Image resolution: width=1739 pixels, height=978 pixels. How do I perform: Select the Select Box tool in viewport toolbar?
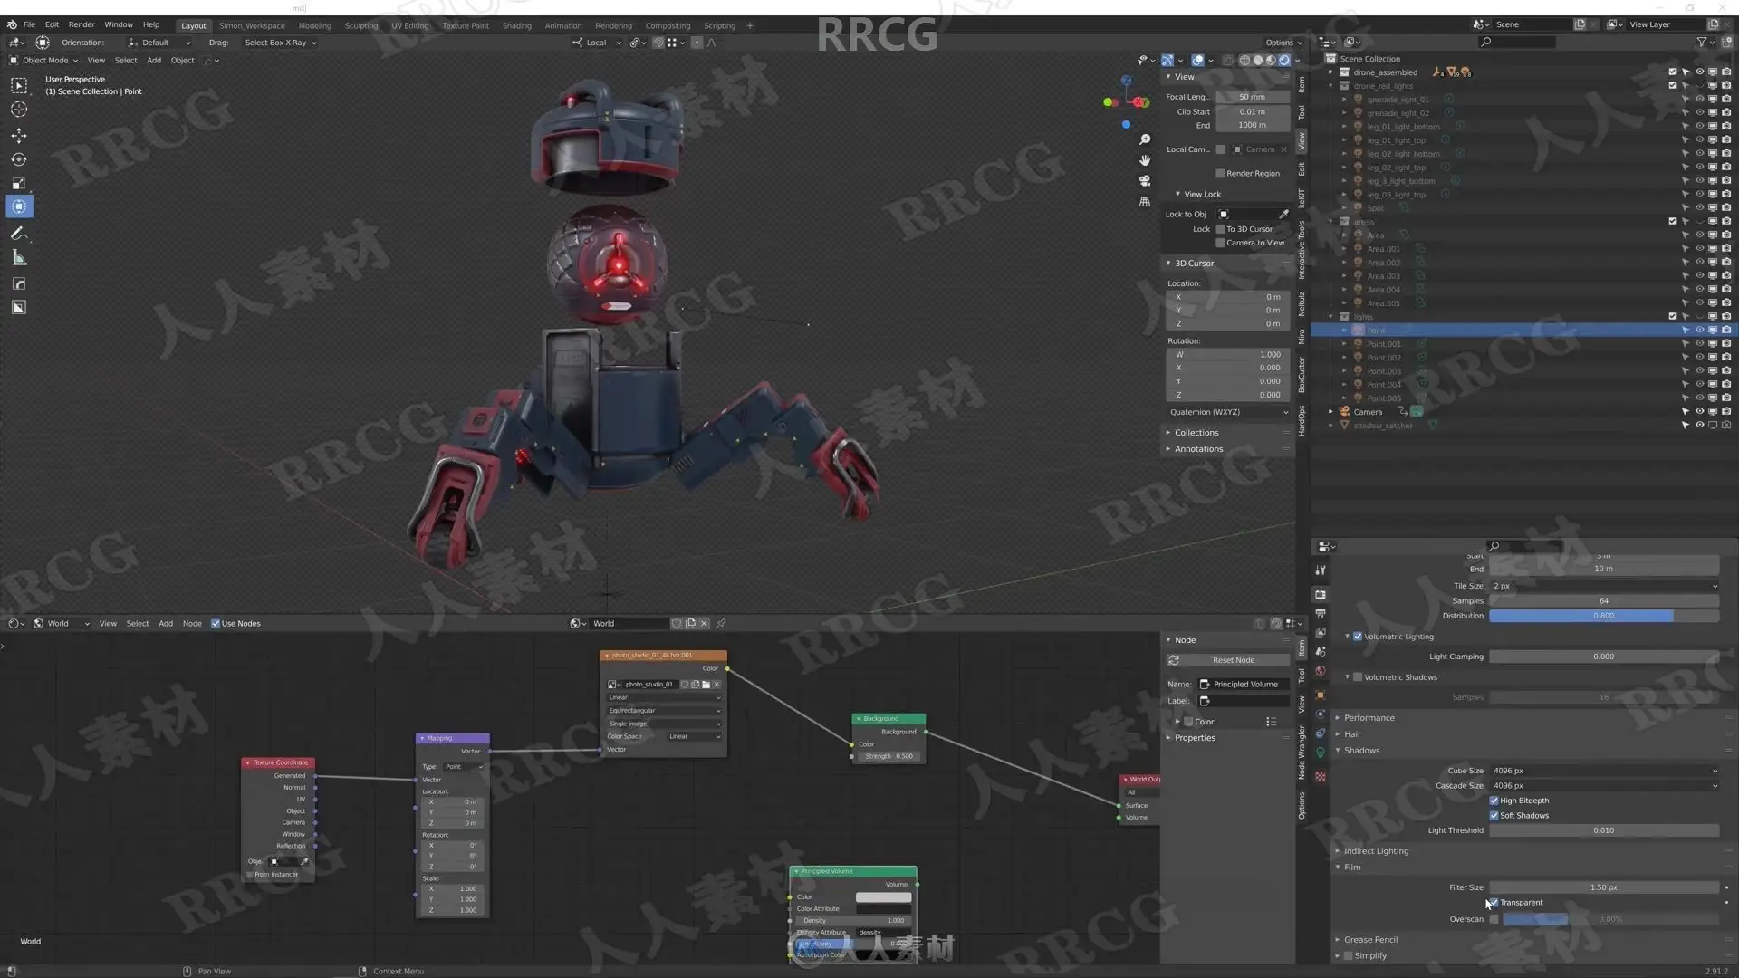point(19,85)
